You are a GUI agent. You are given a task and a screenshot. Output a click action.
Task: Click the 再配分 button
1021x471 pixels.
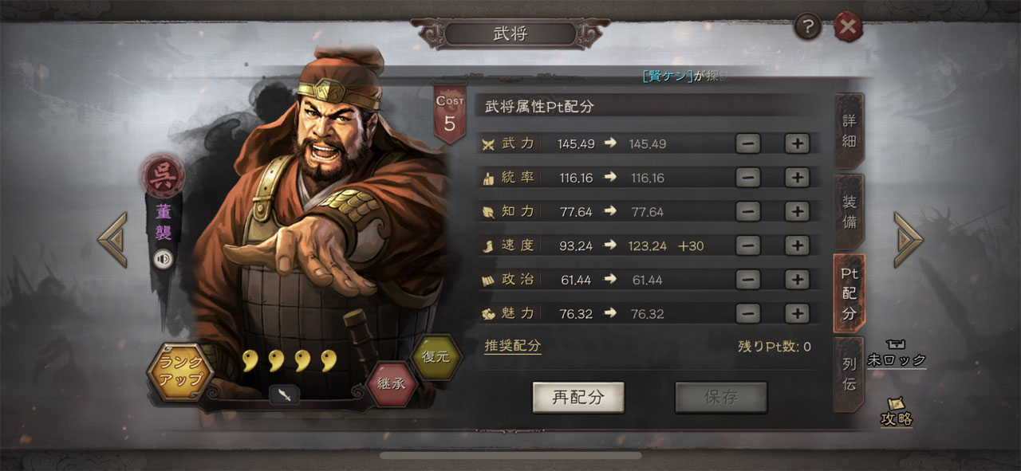[x=578, y=398]
